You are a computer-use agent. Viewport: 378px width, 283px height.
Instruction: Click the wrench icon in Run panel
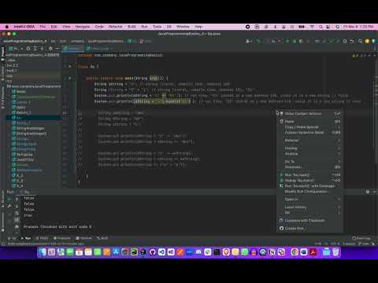9,206
